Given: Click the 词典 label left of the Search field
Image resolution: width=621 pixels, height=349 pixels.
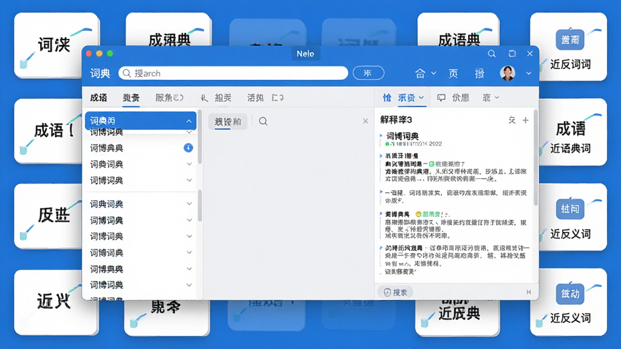Looking at the screenshot, I should [x=100, y=73].
